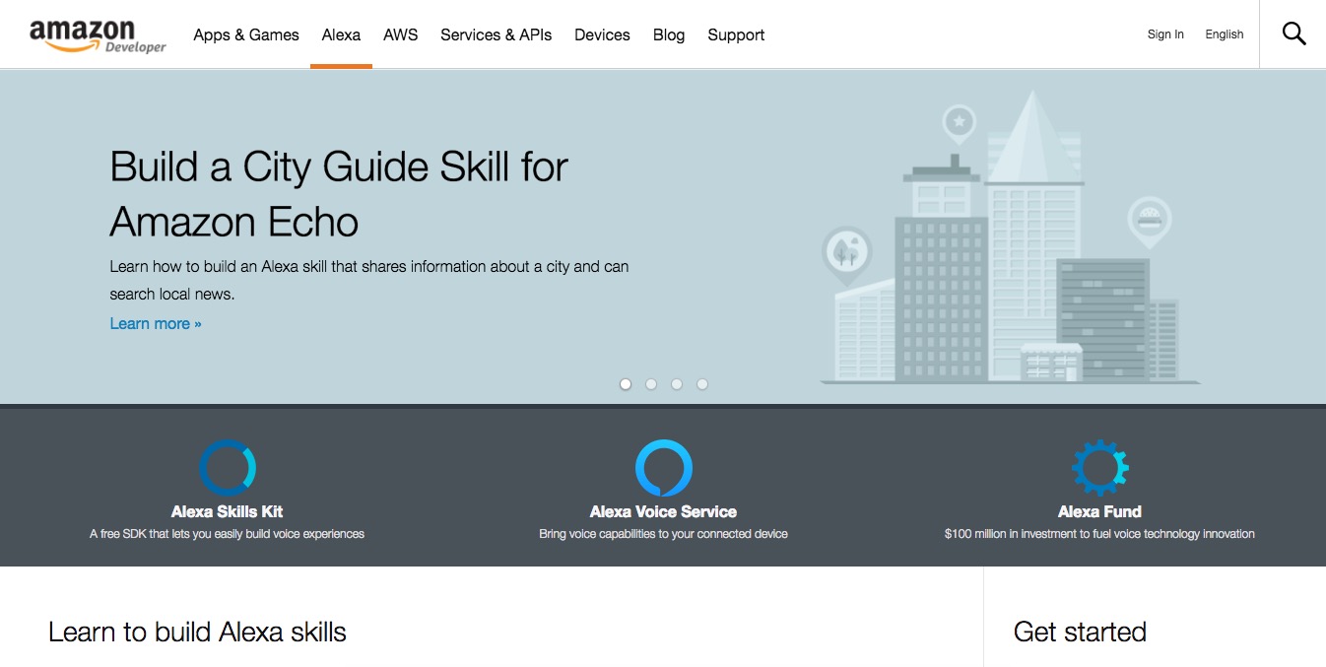Show the fourth carousel slide dot

click(702, 384)
